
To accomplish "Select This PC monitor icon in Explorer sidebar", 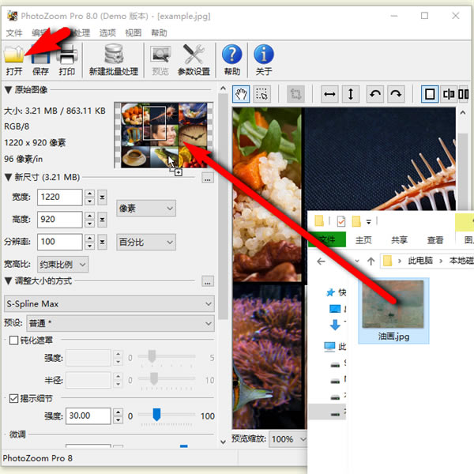I will 329,347.
